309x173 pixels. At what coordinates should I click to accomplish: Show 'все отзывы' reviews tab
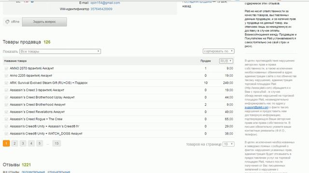(x=11, y=172)
